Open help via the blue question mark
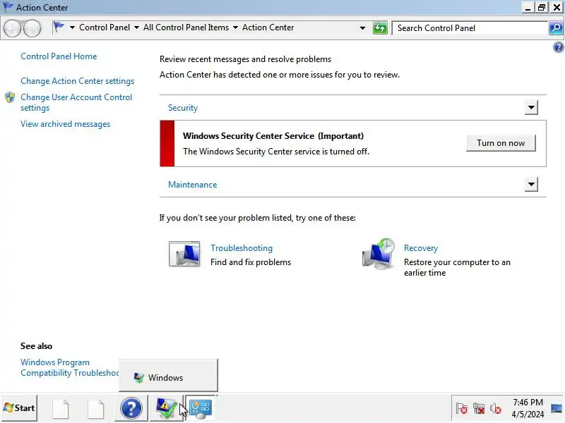 tap(558, 47)
